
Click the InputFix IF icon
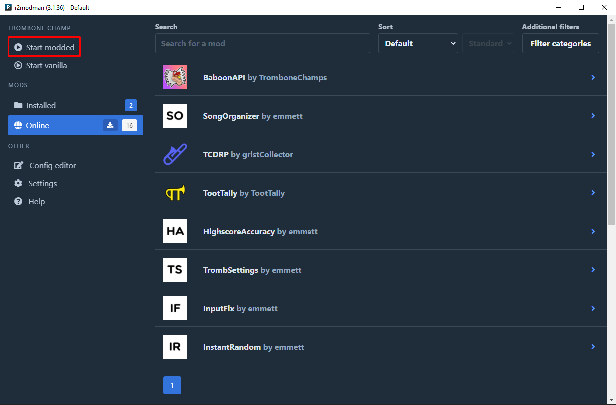(175, 308)
